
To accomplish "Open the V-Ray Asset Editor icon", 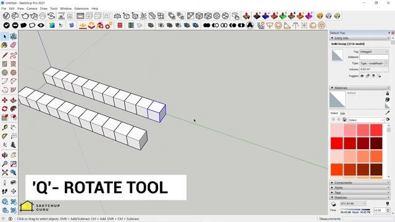I will (6, 16).
